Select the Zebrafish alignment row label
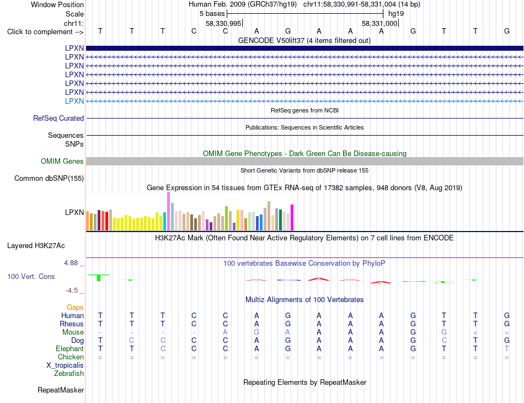This screenshot has width=524, height=403. [x=69, y=374]
